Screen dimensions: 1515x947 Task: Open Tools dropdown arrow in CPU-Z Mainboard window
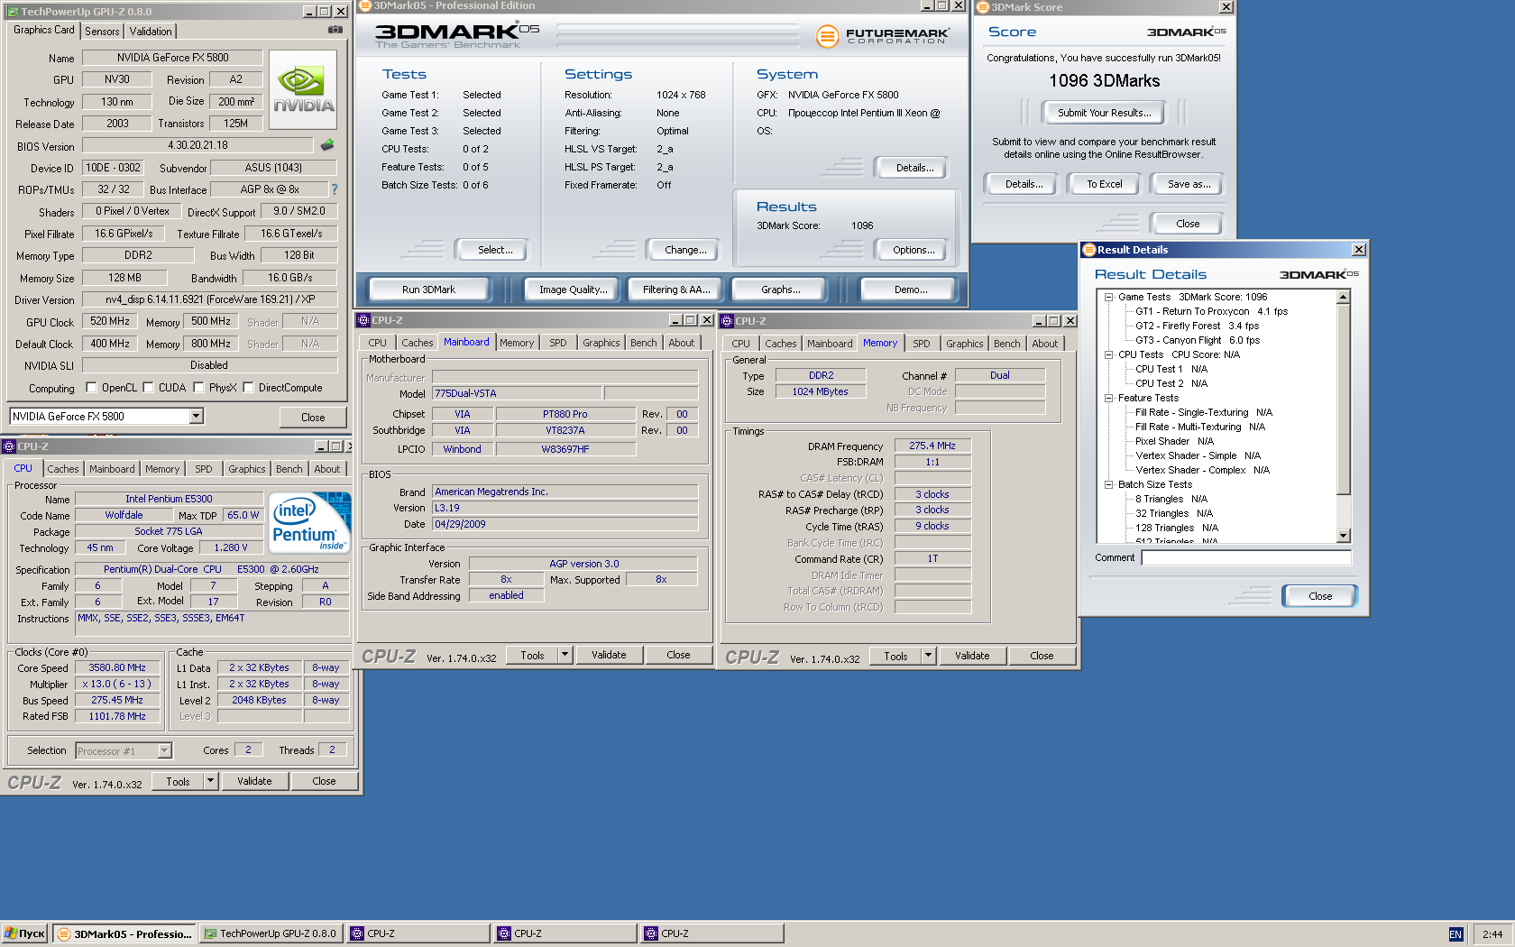tap(565, 655)
